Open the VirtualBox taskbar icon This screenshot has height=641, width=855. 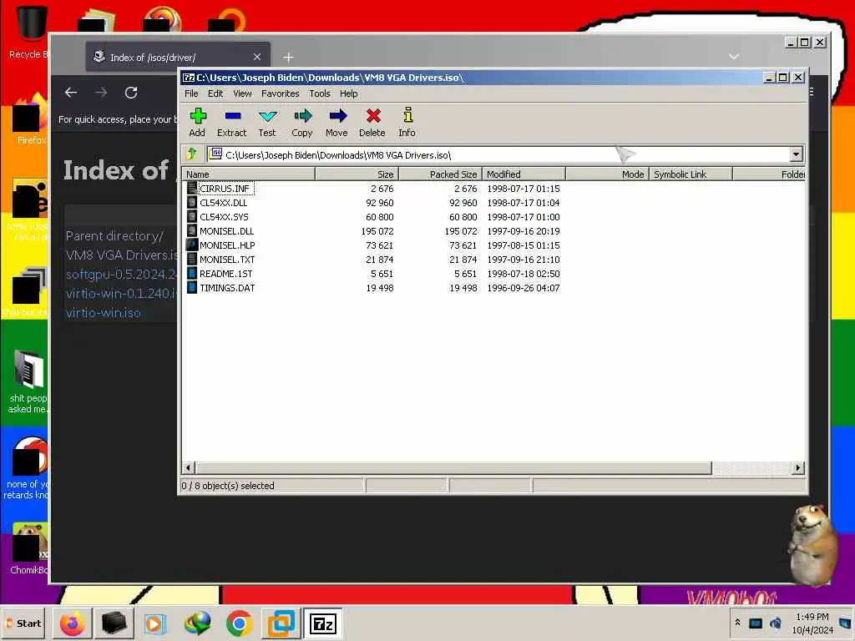[x=281, y=623]
